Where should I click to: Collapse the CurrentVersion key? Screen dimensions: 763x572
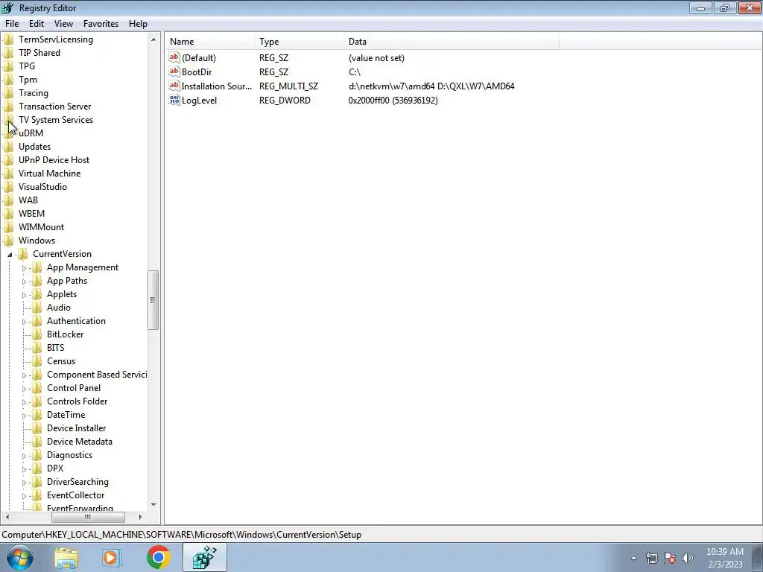point(10,255)
